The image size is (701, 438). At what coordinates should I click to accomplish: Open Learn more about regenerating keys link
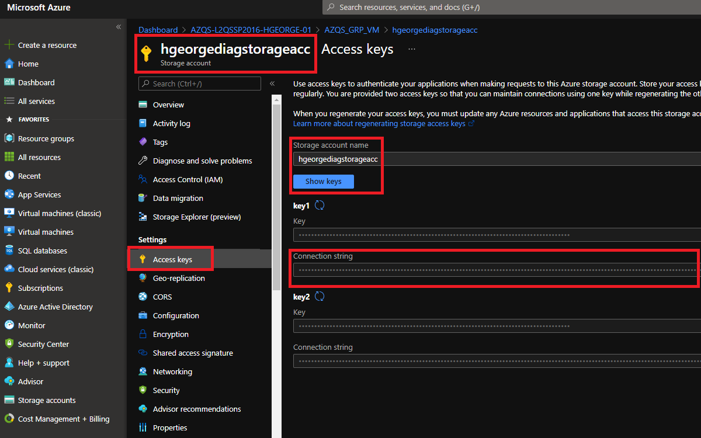click(x=379, y=124)
